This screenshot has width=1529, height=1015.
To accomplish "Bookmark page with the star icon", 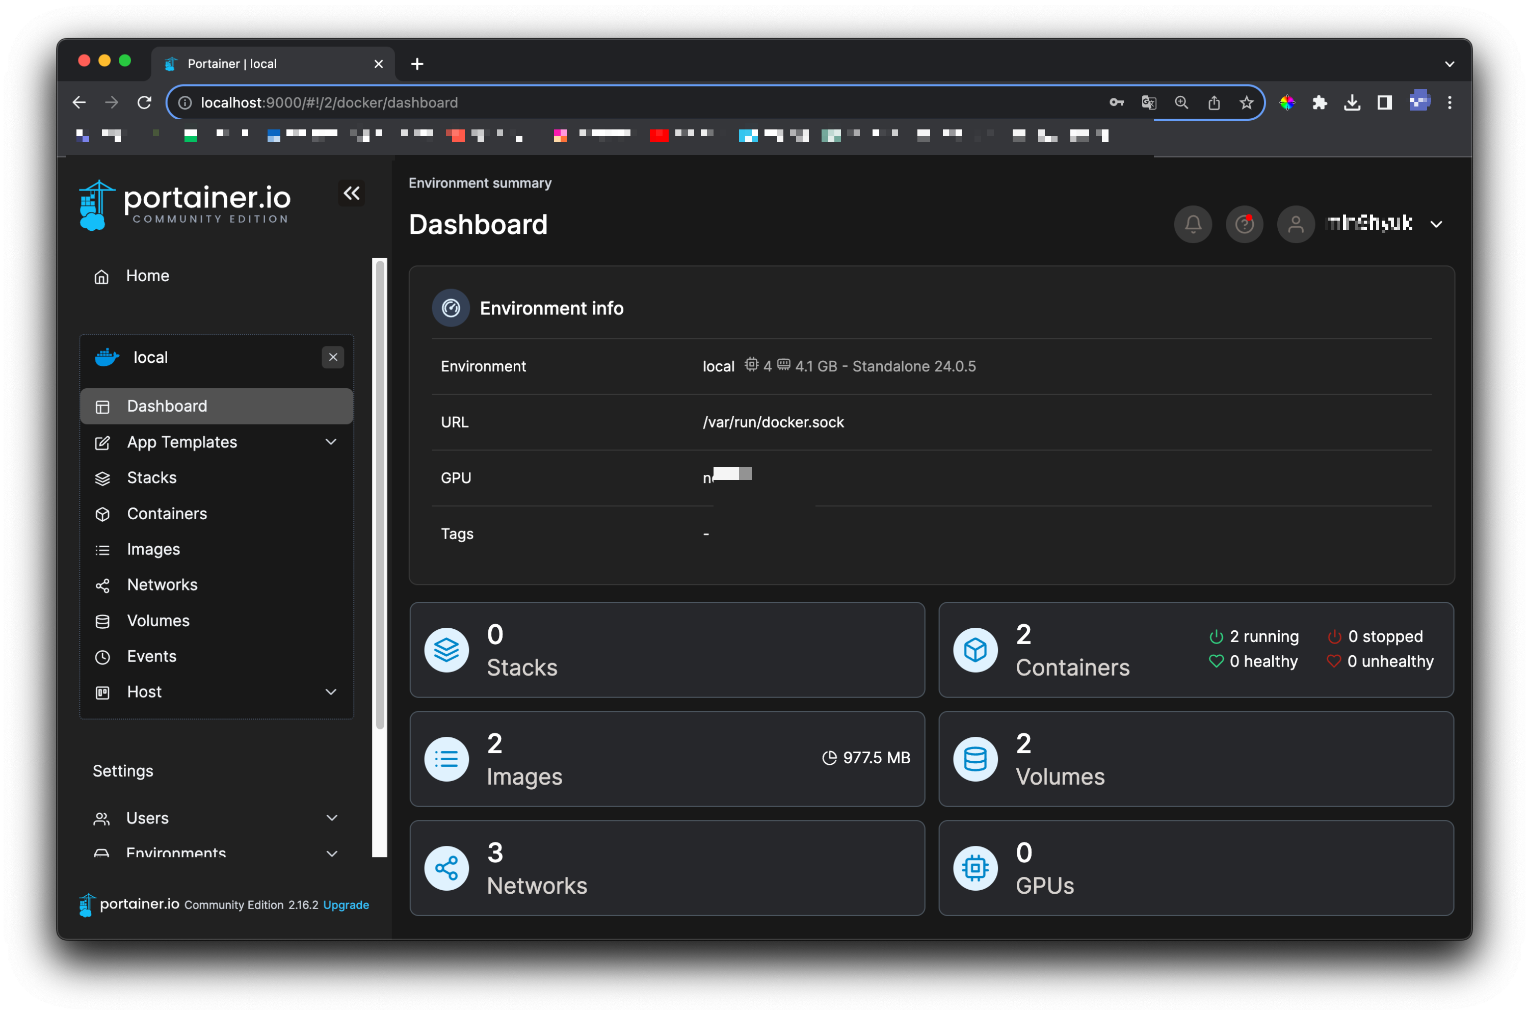I will [x=1246, y=102].
